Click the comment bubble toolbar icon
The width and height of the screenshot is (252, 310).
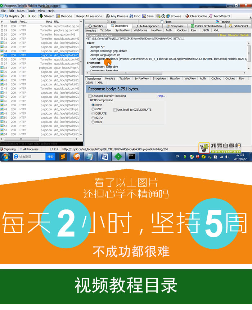pos(2,16)
